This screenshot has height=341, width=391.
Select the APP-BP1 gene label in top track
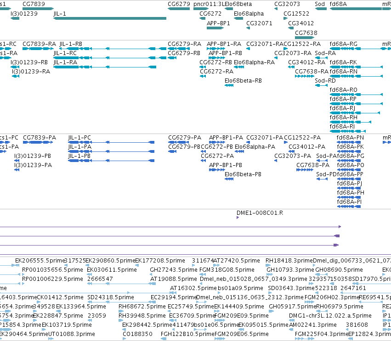(218, 23)
